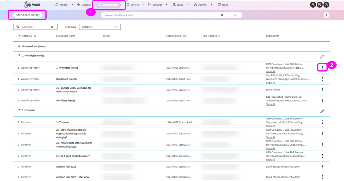The width and height of the screenshot is (344, 181).
Task: Click Show All for Headcount Growth sharing
Action: tap(271, 83)
